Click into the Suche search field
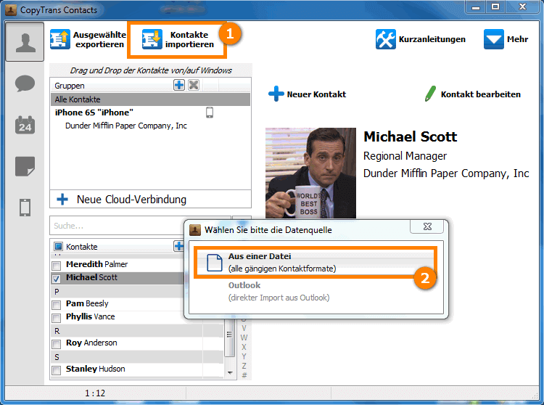 [140, 226]
